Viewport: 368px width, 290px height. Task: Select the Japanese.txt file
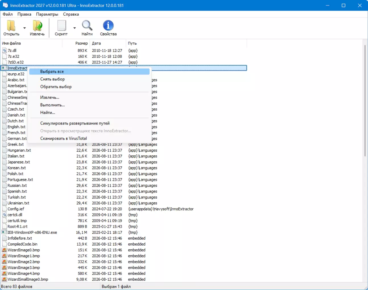19,162
